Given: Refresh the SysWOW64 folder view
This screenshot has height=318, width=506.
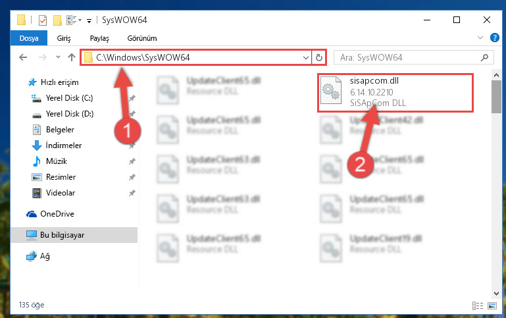Looking at the screenshot, I should 319,58.
